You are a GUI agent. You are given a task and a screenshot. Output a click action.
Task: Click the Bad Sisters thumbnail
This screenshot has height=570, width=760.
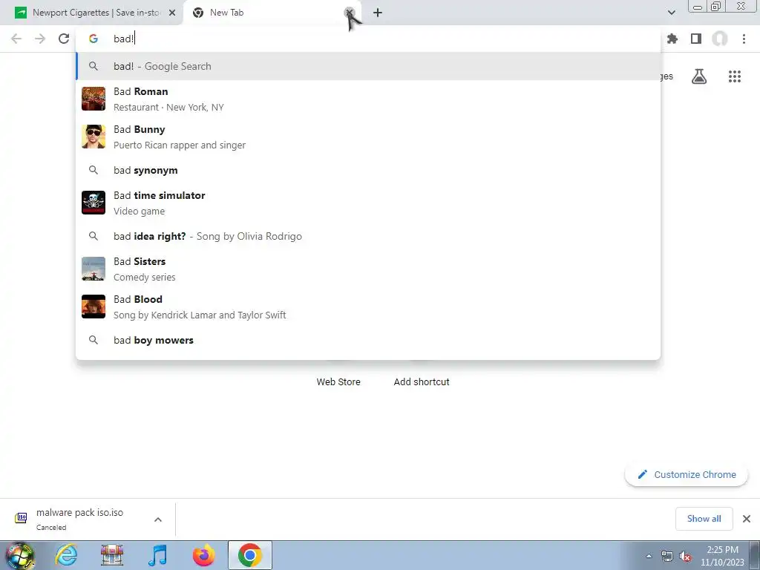pyautogui.click(x=93, y=269)
